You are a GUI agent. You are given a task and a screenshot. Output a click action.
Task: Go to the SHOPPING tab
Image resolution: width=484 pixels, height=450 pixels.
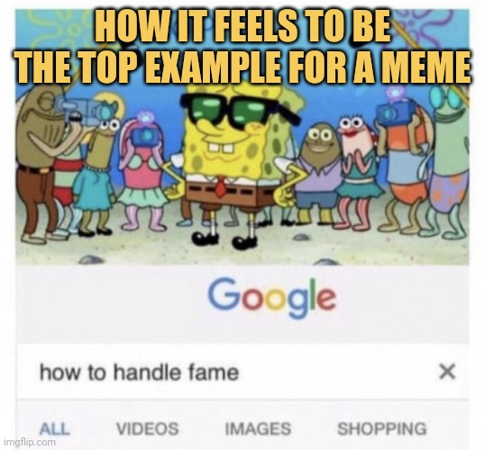[x=382, y=428]
